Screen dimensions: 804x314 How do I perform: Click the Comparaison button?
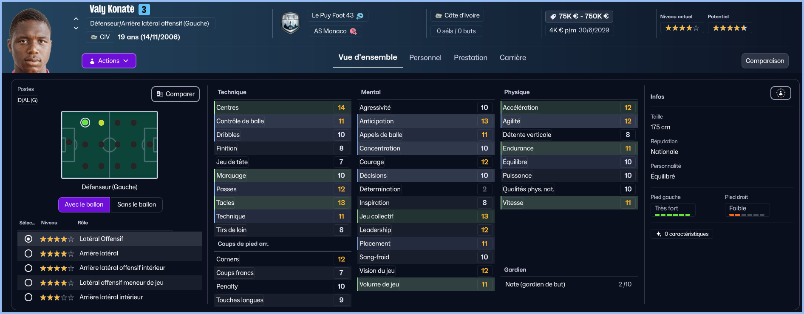764,61
